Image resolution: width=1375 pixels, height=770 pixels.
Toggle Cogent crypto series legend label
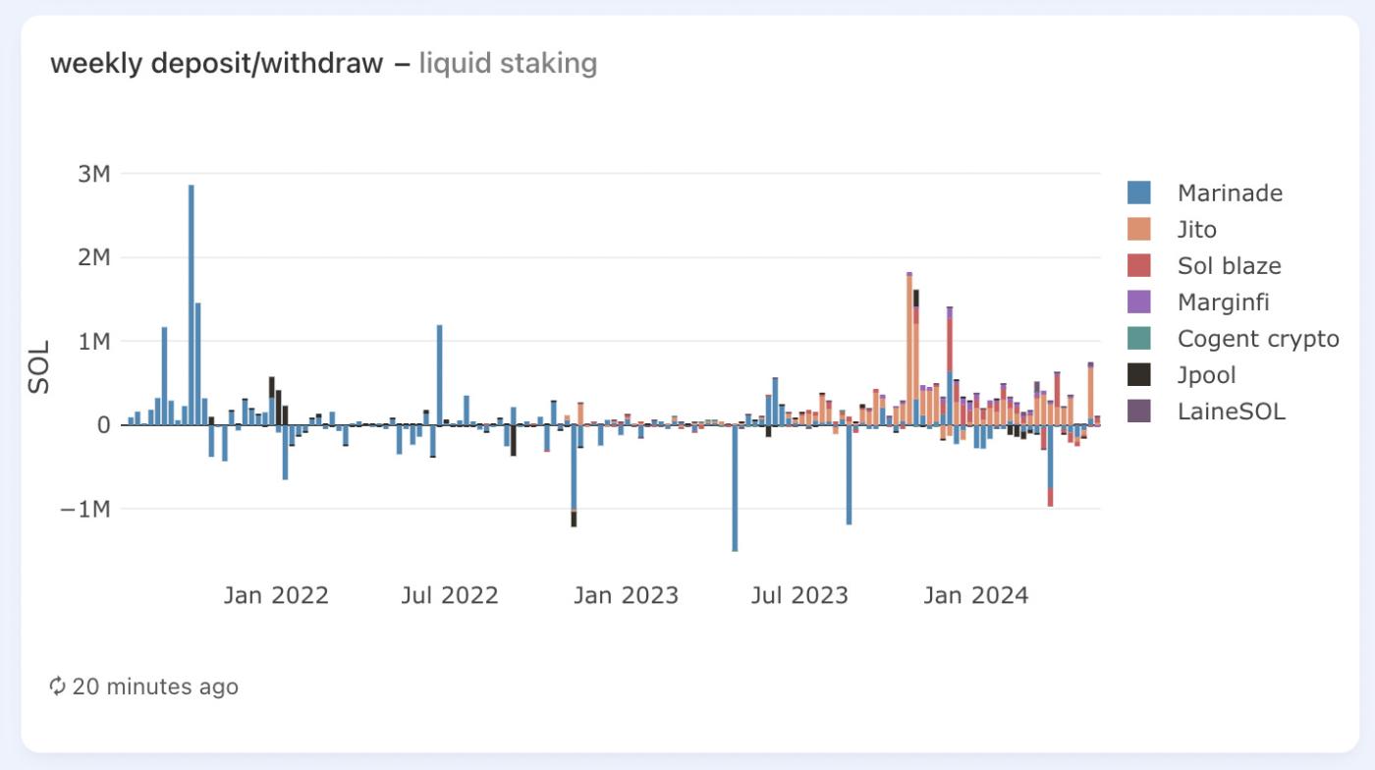(1258, 338)
